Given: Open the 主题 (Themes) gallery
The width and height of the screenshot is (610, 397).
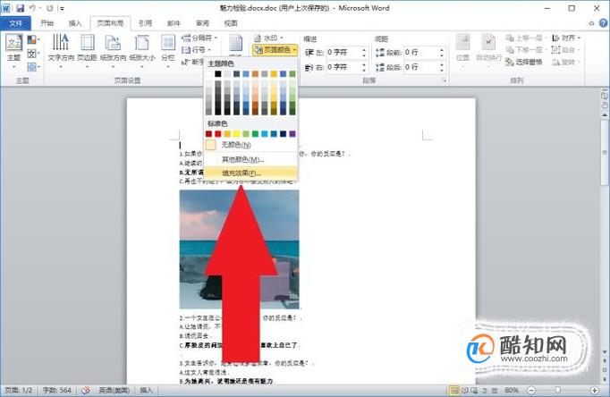Looking at the screenshot, I should coord(13,51).
